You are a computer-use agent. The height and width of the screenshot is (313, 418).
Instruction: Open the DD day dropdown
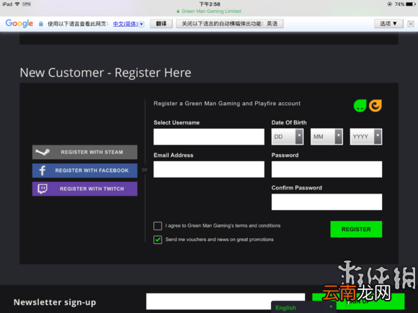tap(288, 137)
